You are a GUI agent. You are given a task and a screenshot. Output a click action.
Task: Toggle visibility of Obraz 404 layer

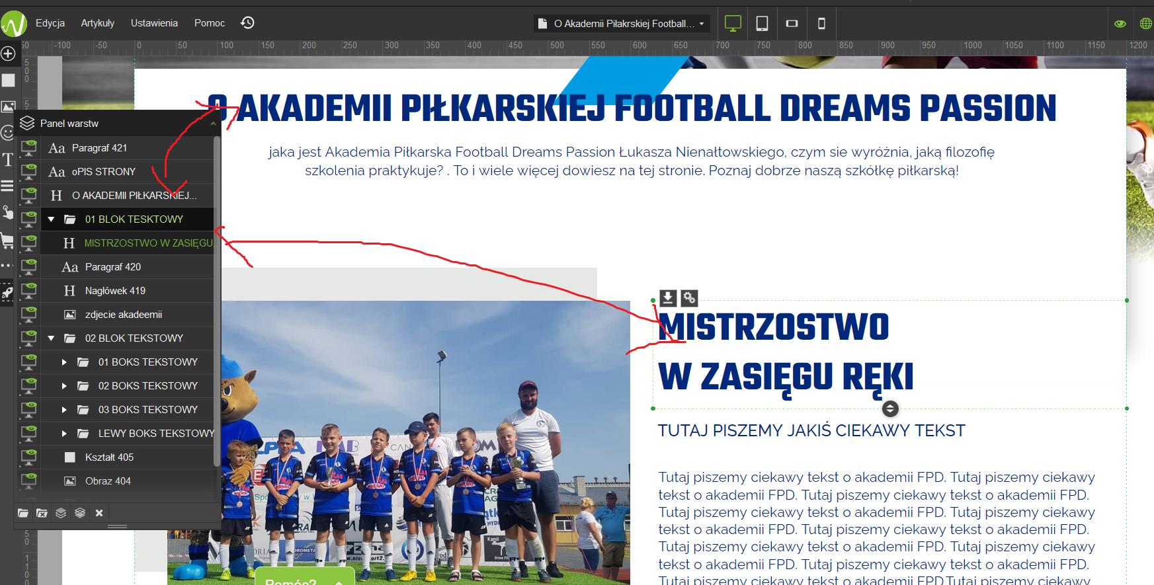pos(28,481)
